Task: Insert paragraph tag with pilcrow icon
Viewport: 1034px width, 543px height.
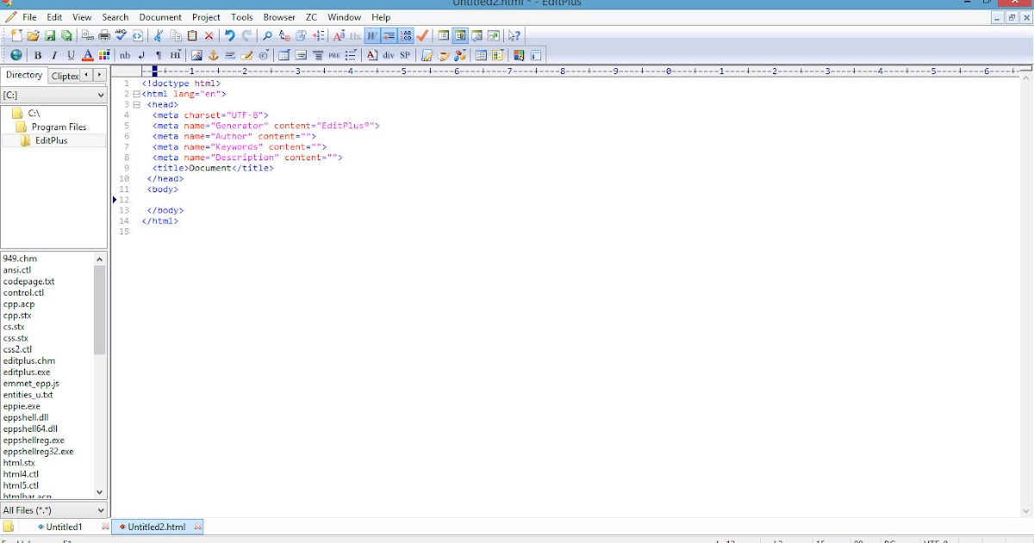Action: (159, 55)
